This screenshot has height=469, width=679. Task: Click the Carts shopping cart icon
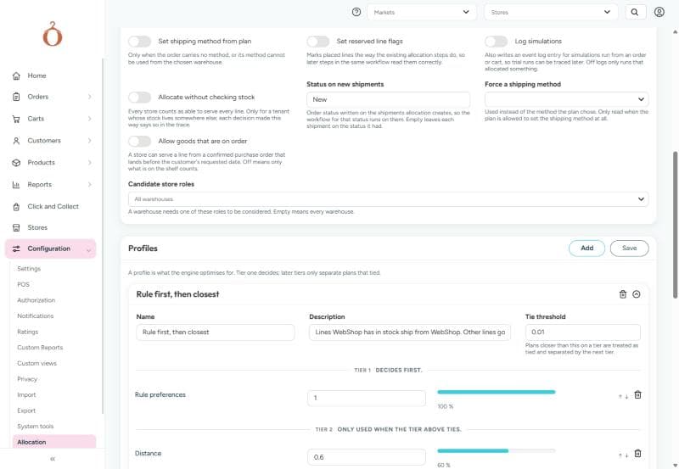(x=16, y=119)
